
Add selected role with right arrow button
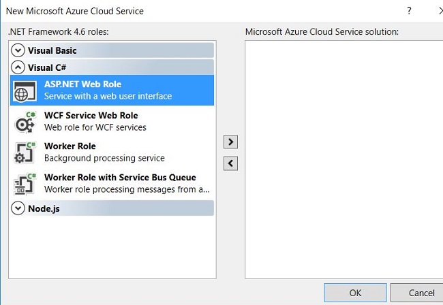pyautogui.click(x=231, y=142)
